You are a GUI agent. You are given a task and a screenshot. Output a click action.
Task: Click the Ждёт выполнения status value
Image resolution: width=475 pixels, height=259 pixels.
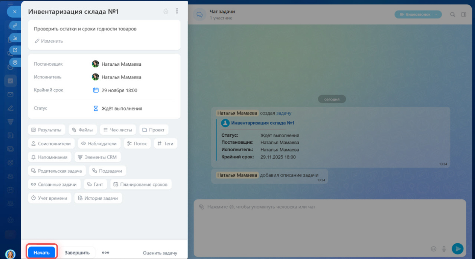122,108
